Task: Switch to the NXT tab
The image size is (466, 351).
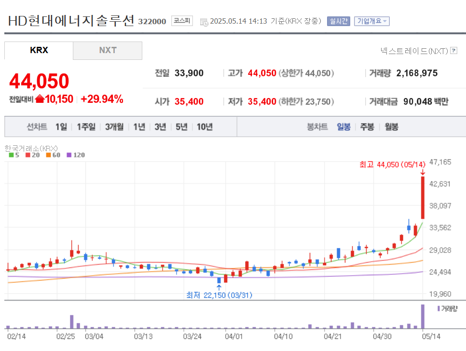Action: click(x=108, y=50)
